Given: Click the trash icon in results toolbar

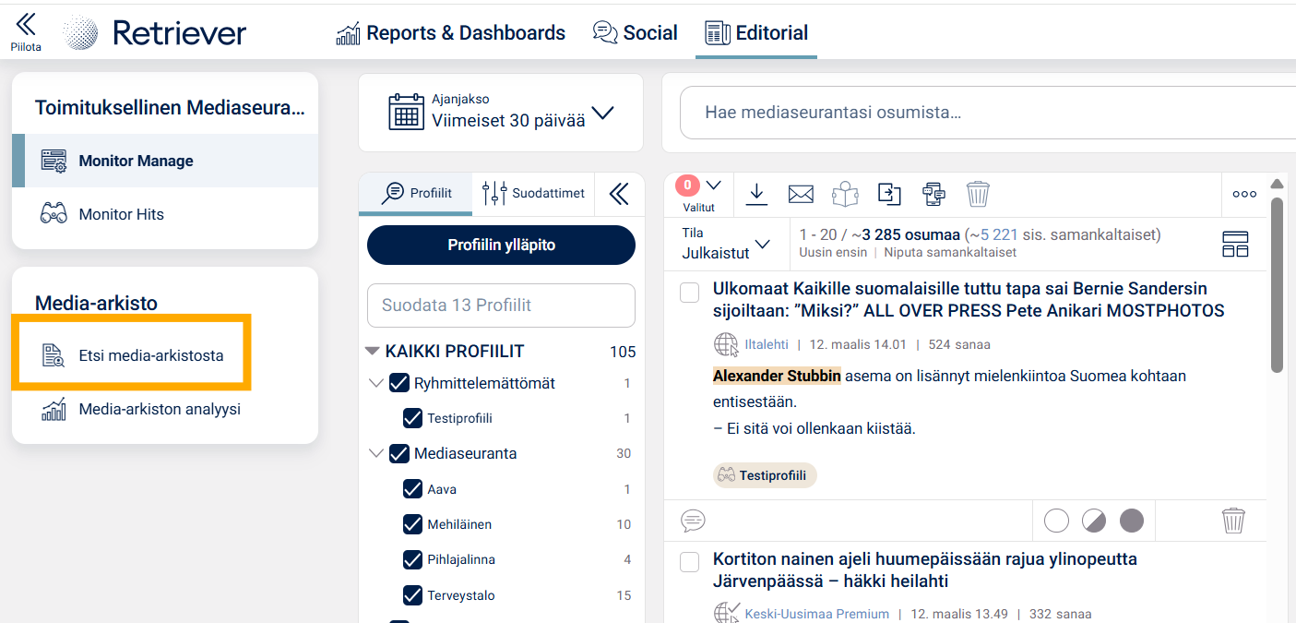Looking at the screenshot, I should tap(978, 194).
